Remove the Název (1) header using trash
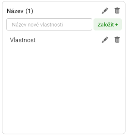Screen dimensions: 129x136 117,10
